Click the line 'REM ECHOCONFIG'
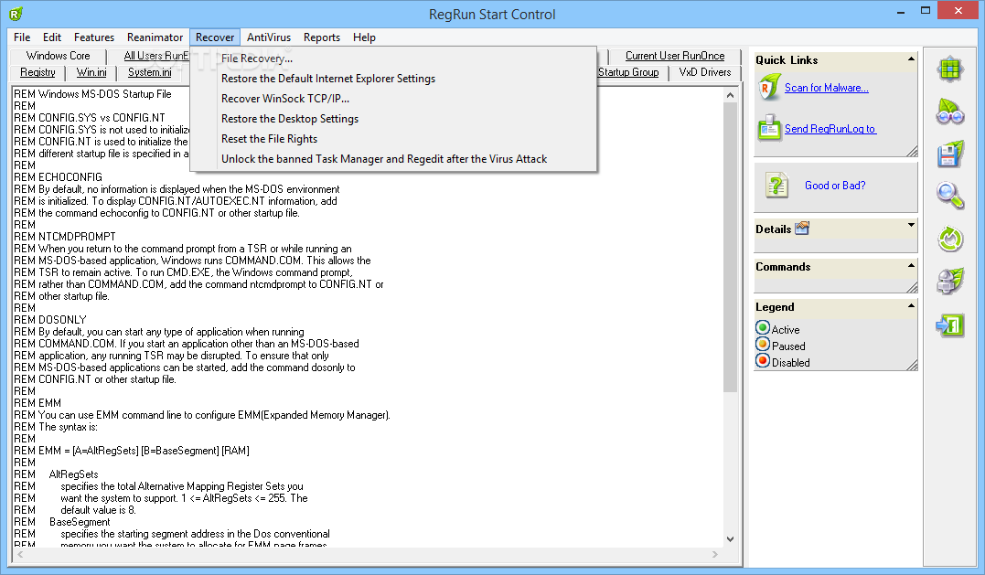 [58, 177]
